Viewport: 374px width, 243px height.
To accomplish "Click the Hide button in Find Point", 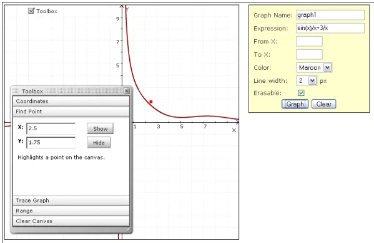I will [99, 143].
